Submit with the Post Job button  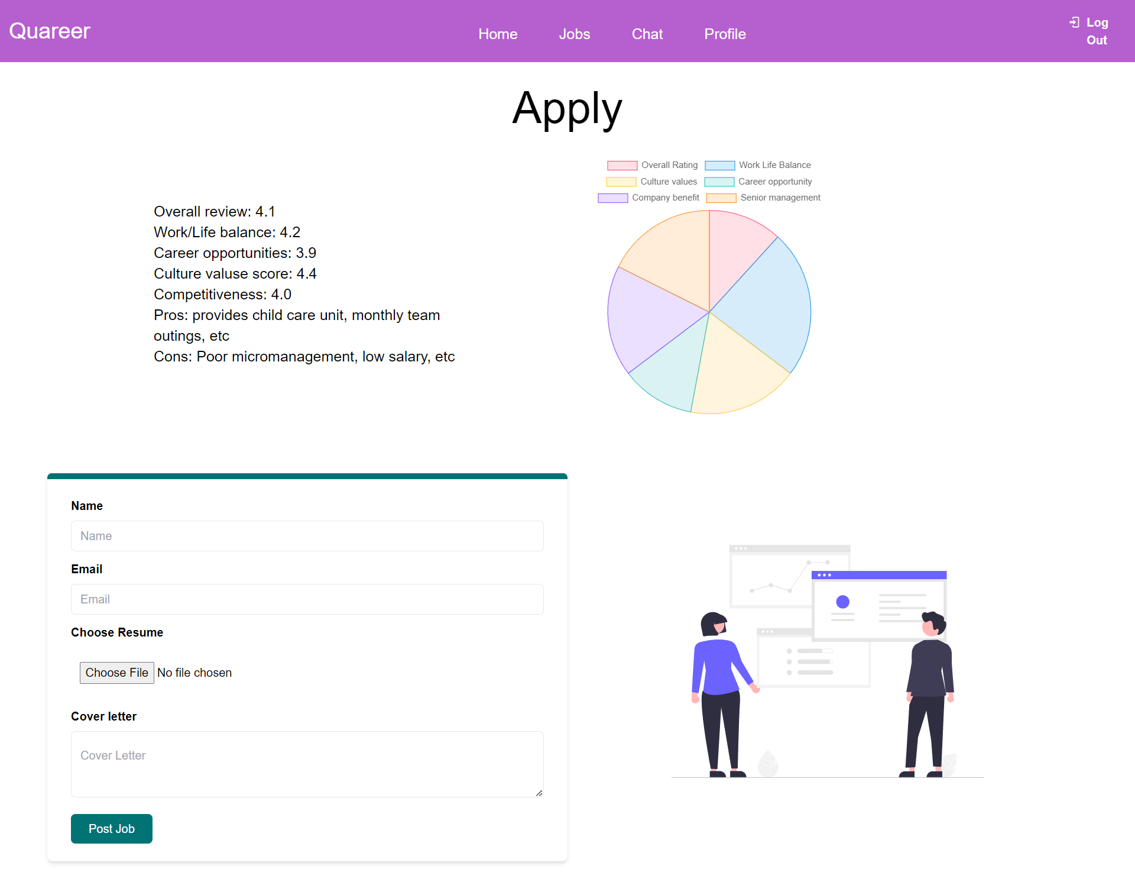(111, 829)
